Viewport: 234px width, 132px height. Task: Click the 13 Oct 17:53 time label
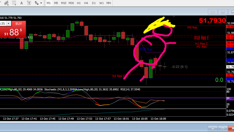click(84, 119)
